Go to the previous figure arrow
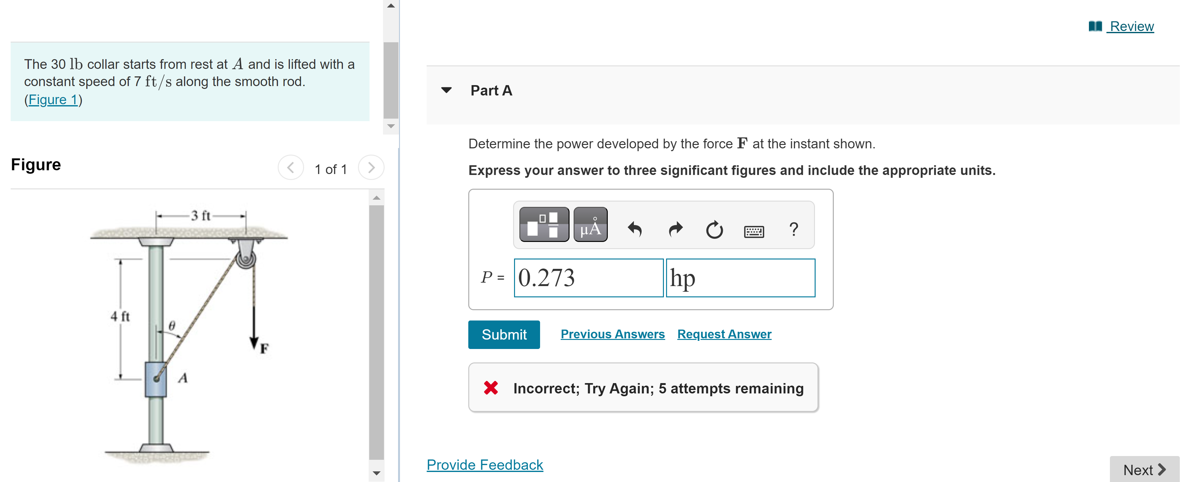This screenshot has width=1198, height=482. 291,168
